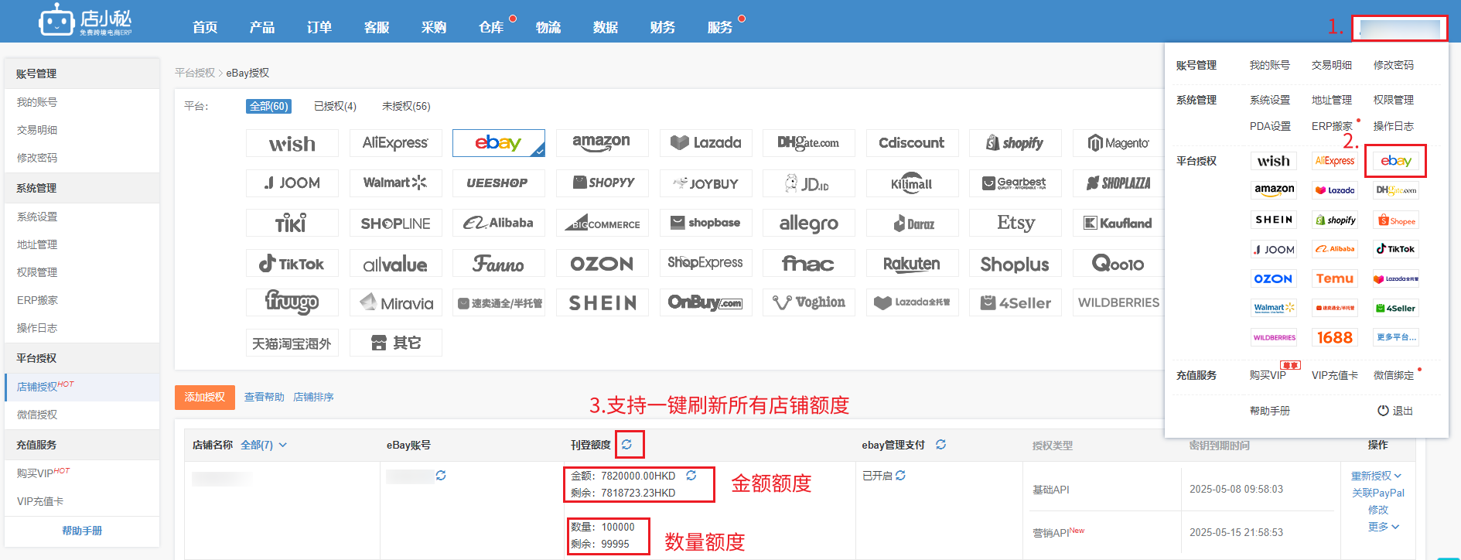Choose the Kilimall platform tile
Image resolution: width=1461 pixels, height=560 pixels.
click(x=912, y=183)
